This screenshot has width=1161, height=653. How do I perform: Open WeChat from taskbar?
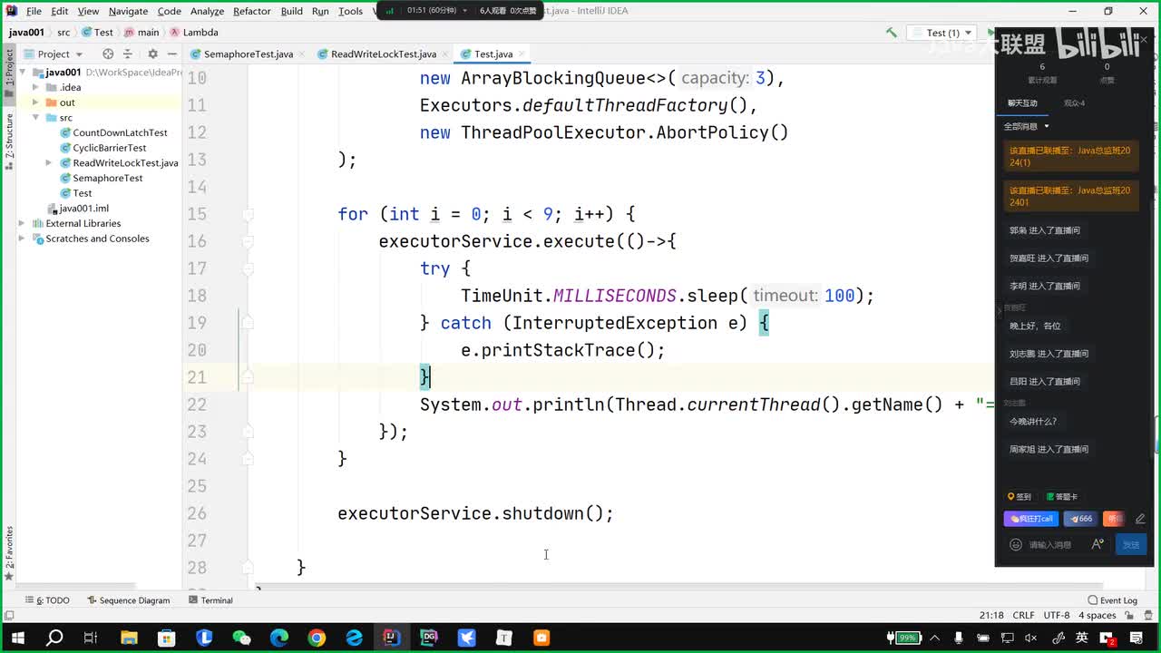coord(241,638)
